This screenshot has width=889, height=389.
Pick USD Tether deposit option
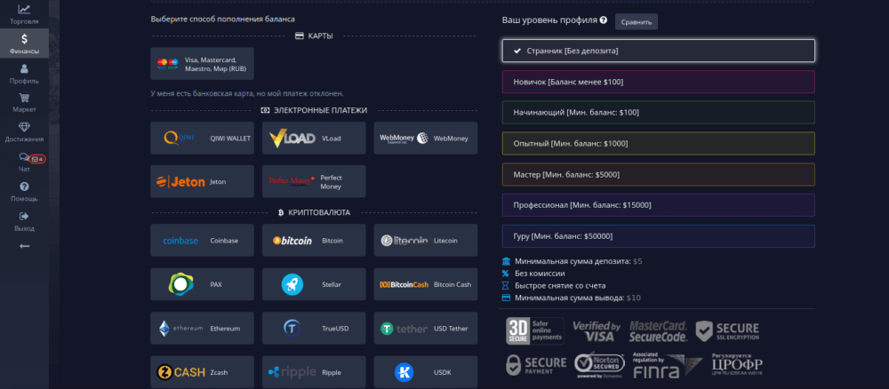pos(425,329)
